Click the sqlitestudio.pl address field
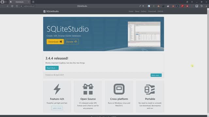209x117 pixels. click(x=29, y=6)
